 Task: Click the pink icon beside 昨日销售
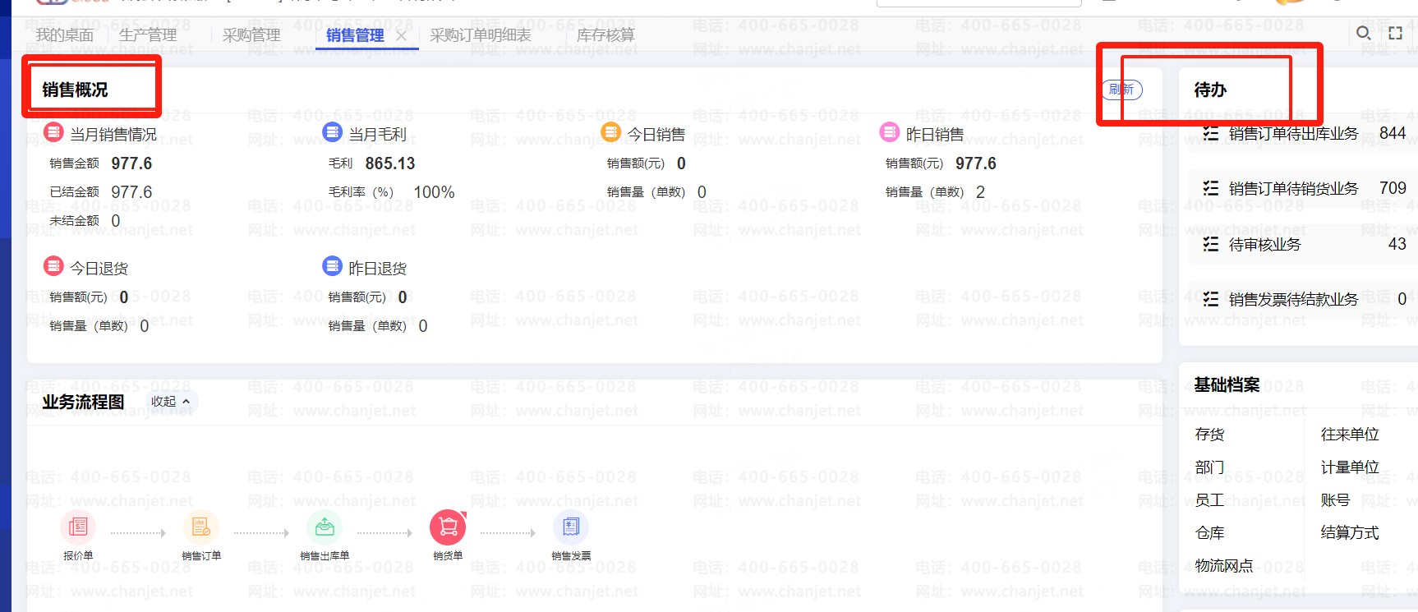[x=889, y=131]
